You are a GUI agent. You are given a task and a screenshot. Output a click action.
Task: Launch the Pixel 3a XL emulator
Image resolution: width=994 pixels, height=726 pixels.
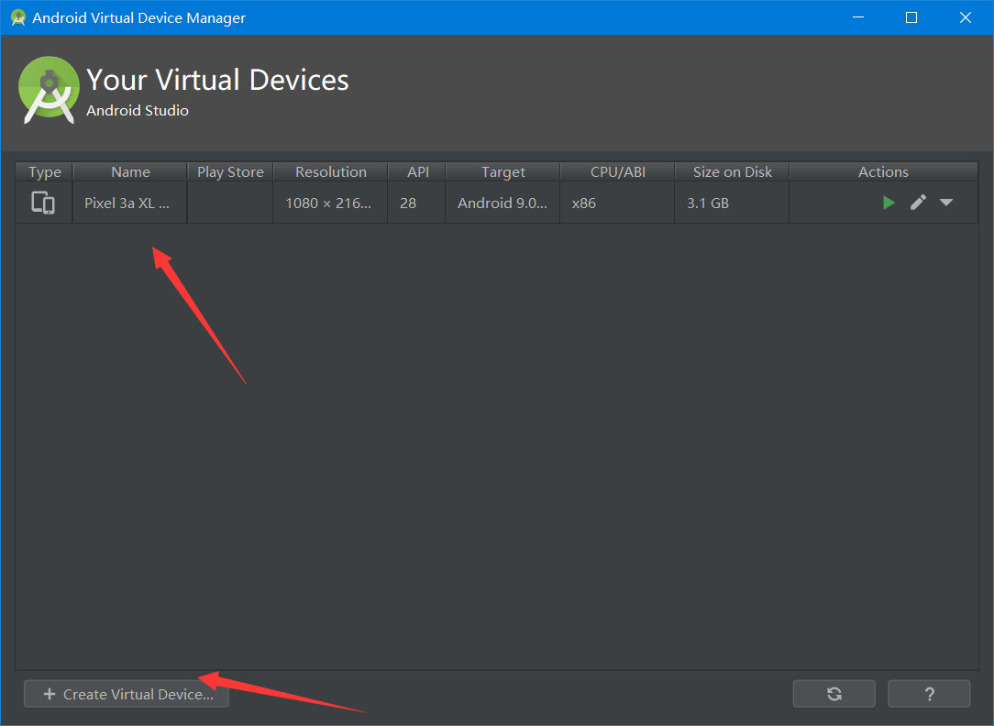coord(889,203)
